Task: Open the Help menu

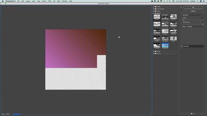Action: tap(71, 1)
